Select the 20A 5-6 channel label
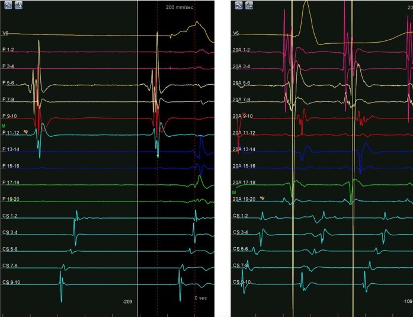Screen dimensions: 413x317 pos(241,83)
